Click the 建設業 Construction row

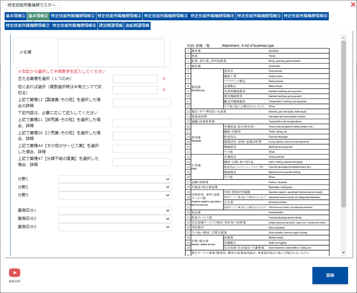(257, 66)
